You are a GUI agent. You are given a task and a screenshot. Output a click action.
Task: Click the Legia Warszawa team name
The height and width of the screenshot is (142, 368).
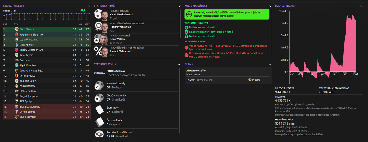point(29,40)
